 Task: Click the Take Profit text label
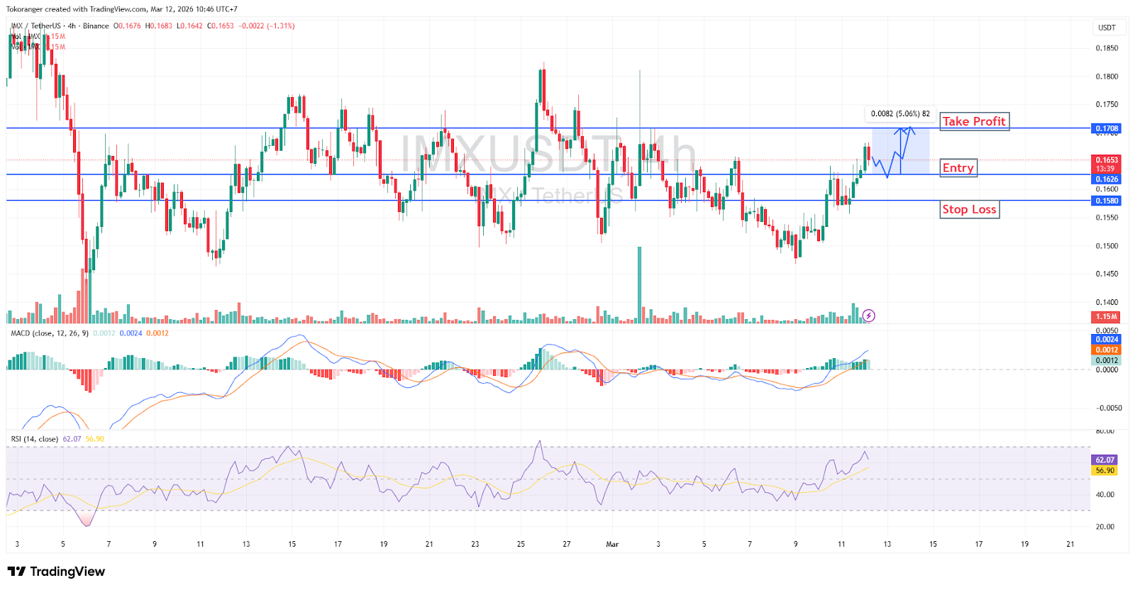[973, 121]
